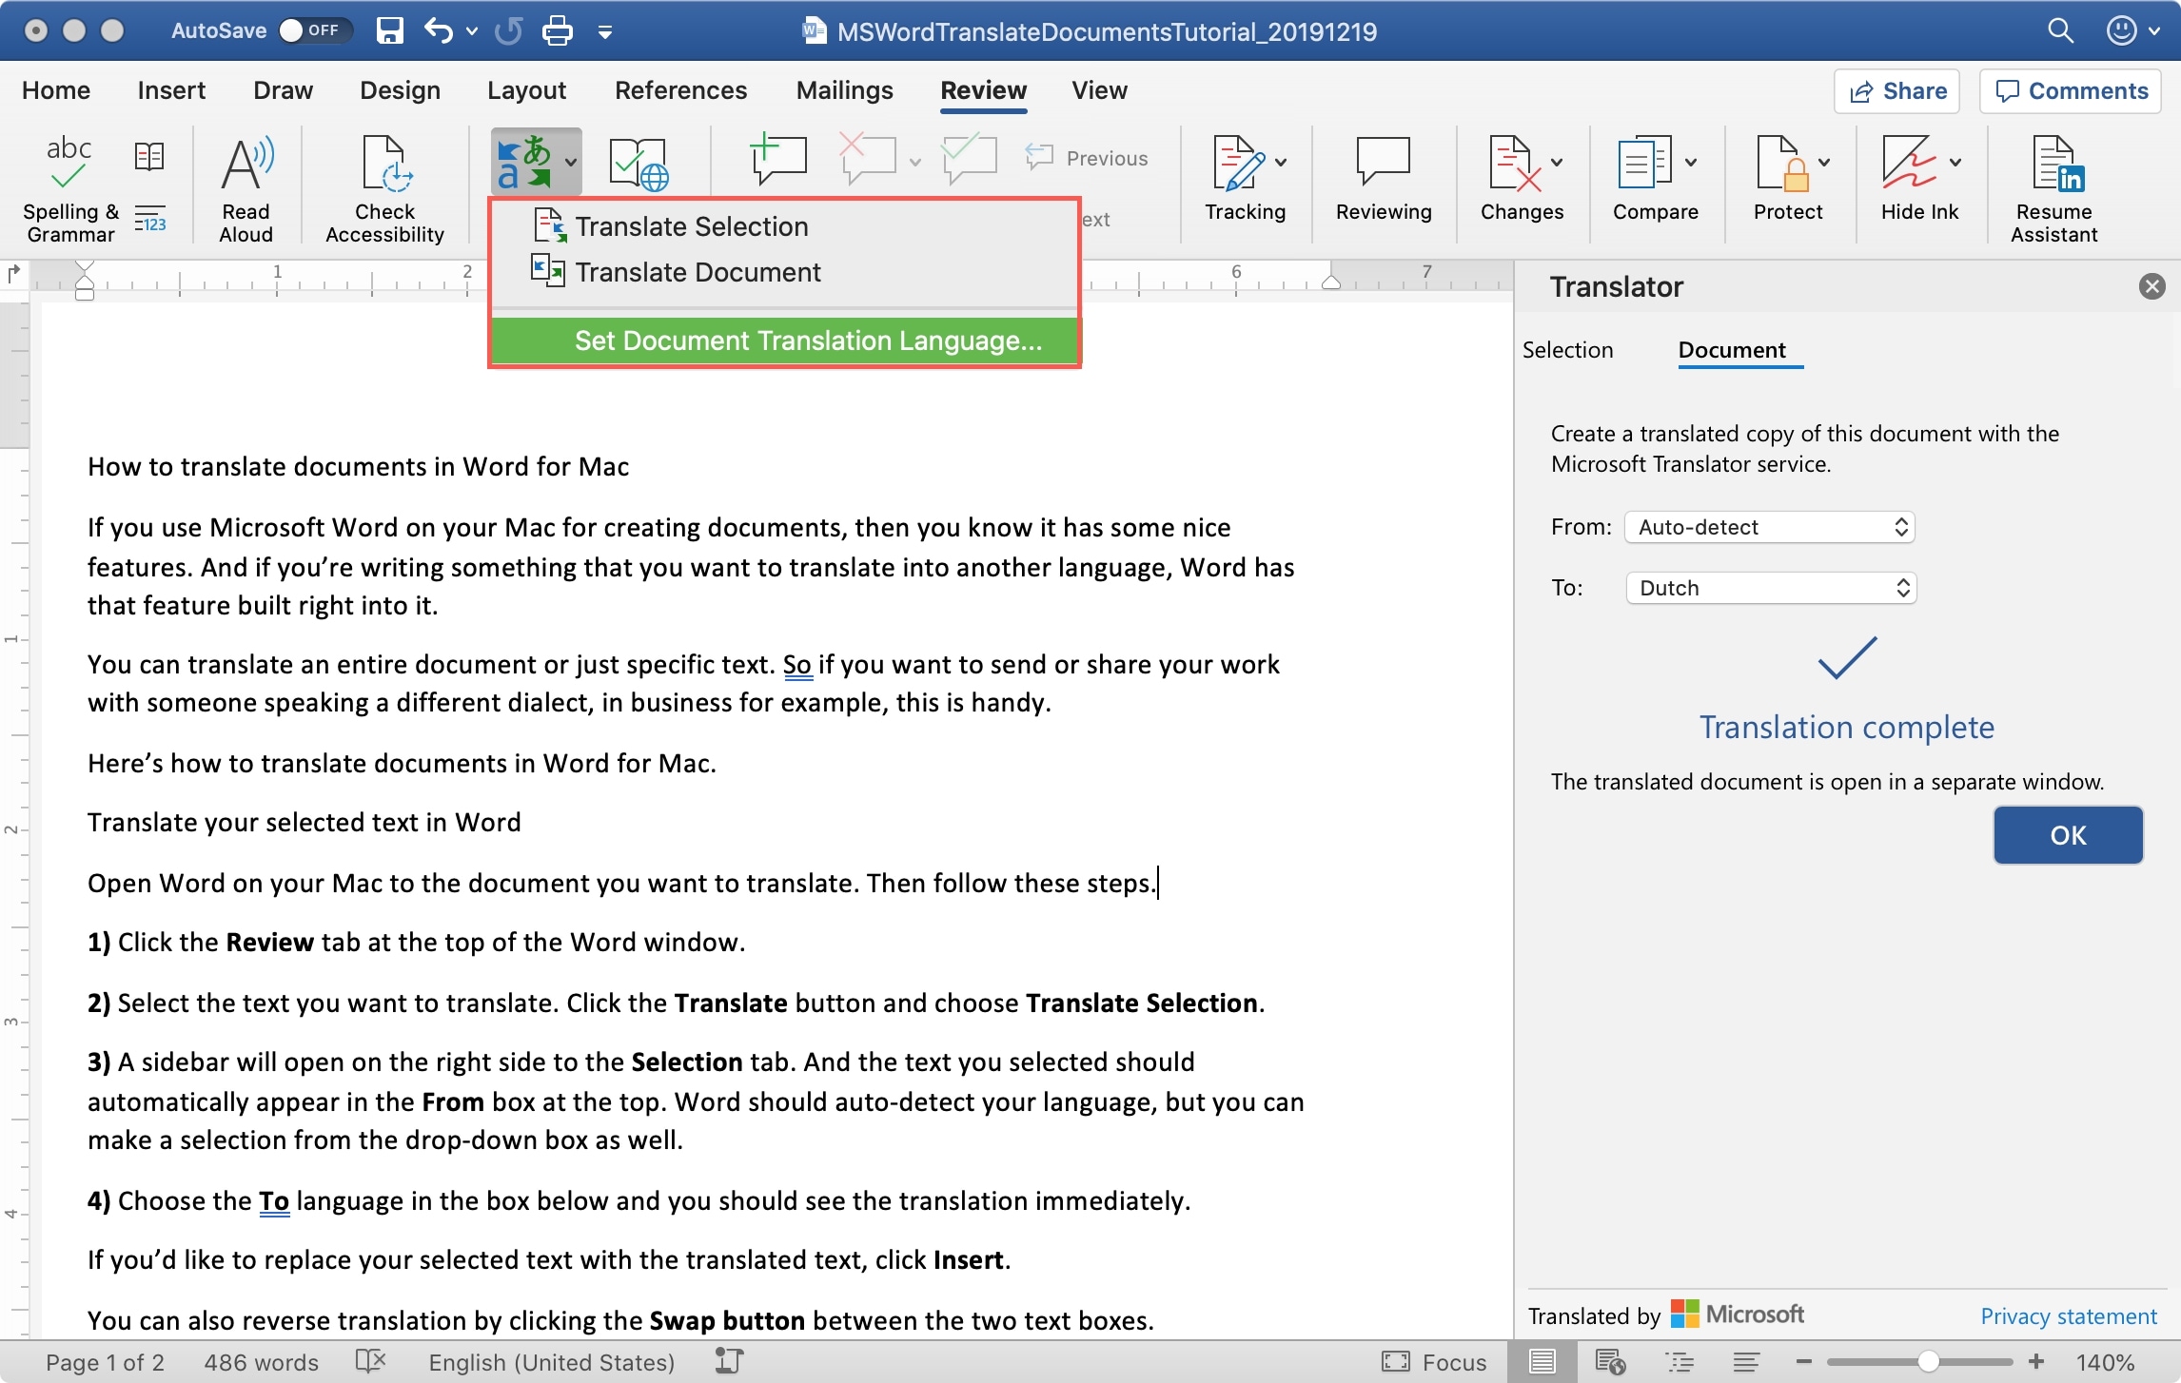Open Customize Quick Access Toolbar arrow

(604, 31)
